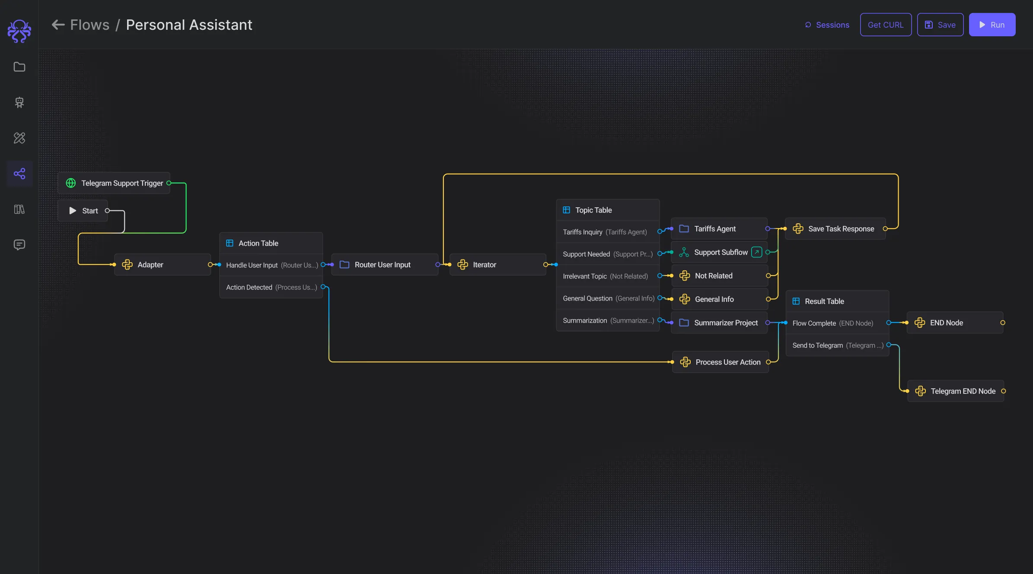Image resolution: width=1033 pixels, height=574 pixels.
Task: Select the Support Needed row
Action: 608,254
